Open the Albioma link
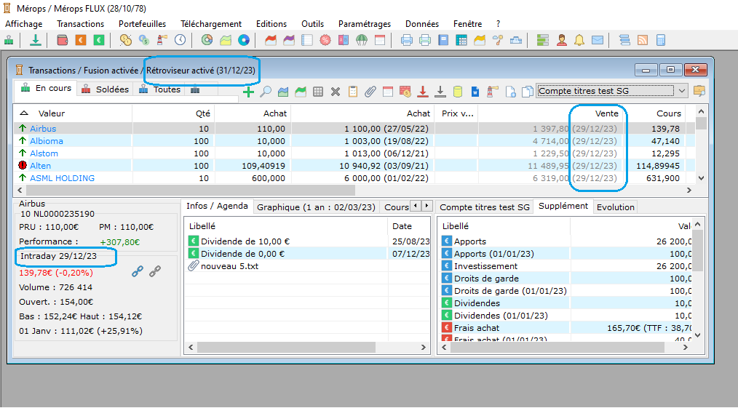The width and height of the screenshot is (738, 408). pos(46,141)
